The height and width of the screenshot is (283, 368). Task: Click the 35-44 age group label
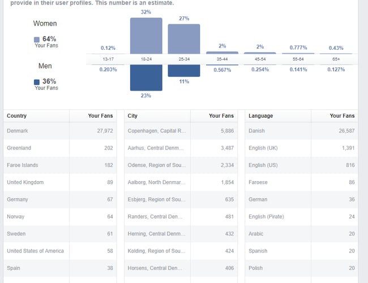pyautogui.click(x=222, y=59)
